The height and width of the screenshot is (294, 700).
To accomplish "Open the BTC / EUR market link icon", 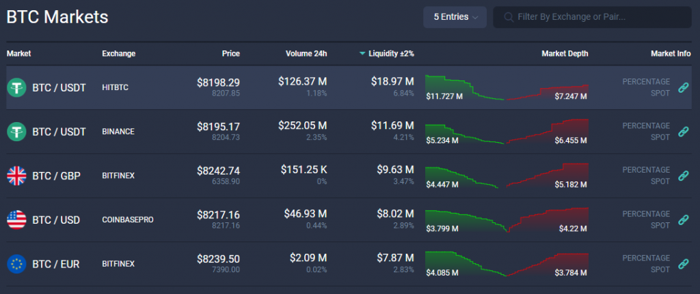I will (x=682, y=264).
